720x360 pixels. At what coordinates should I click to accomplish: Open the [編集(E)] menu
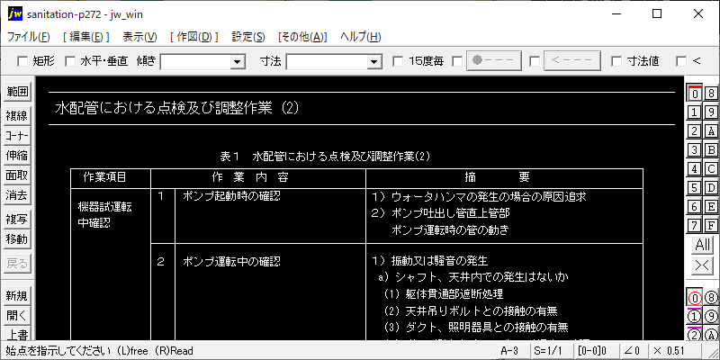click(85, 37)
